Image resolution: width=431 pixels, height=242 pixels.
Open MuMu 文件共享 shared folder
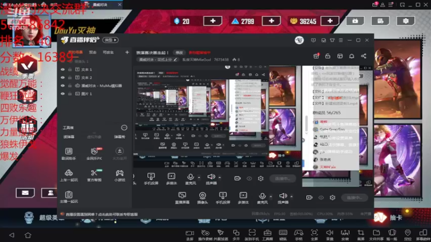pos(376,235)
